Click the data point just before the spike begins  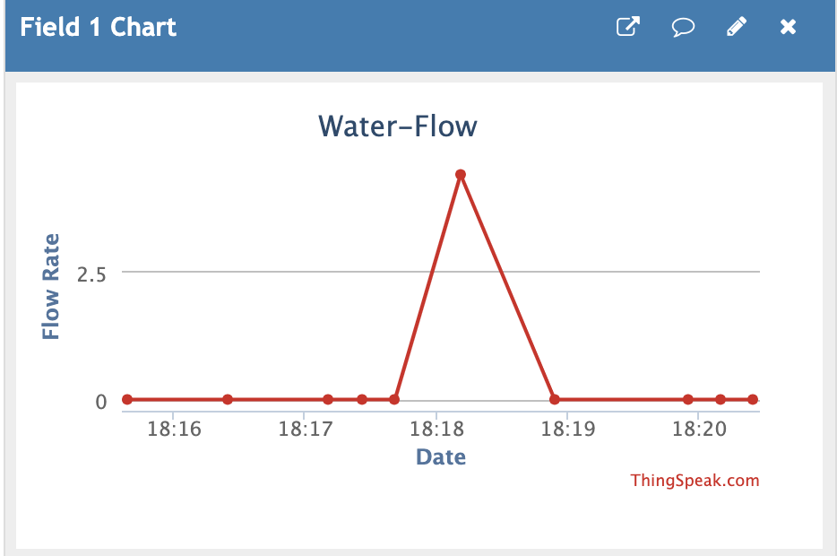[x=393, y=399]
